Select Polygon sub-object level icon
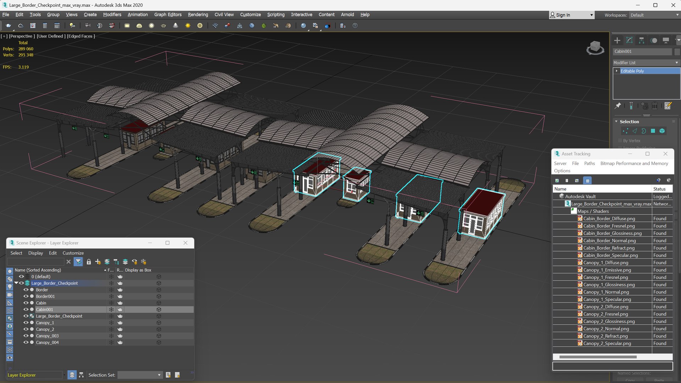 [653, 131]
